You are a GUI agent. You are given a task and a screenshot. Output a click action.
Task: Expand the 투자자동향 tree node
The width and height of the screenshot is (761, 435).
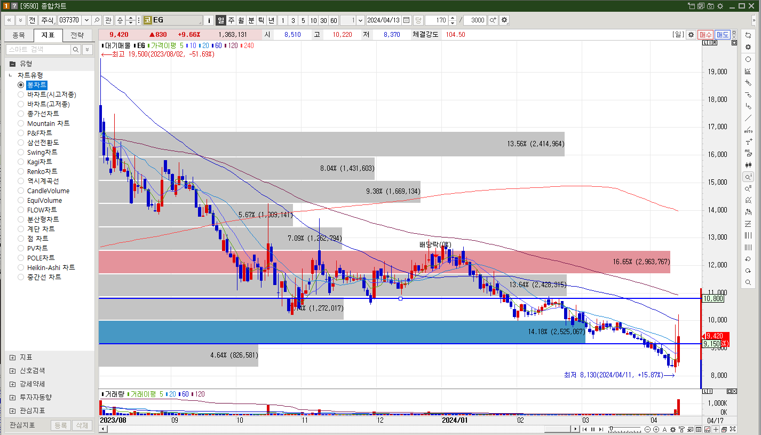click(13, 397)
